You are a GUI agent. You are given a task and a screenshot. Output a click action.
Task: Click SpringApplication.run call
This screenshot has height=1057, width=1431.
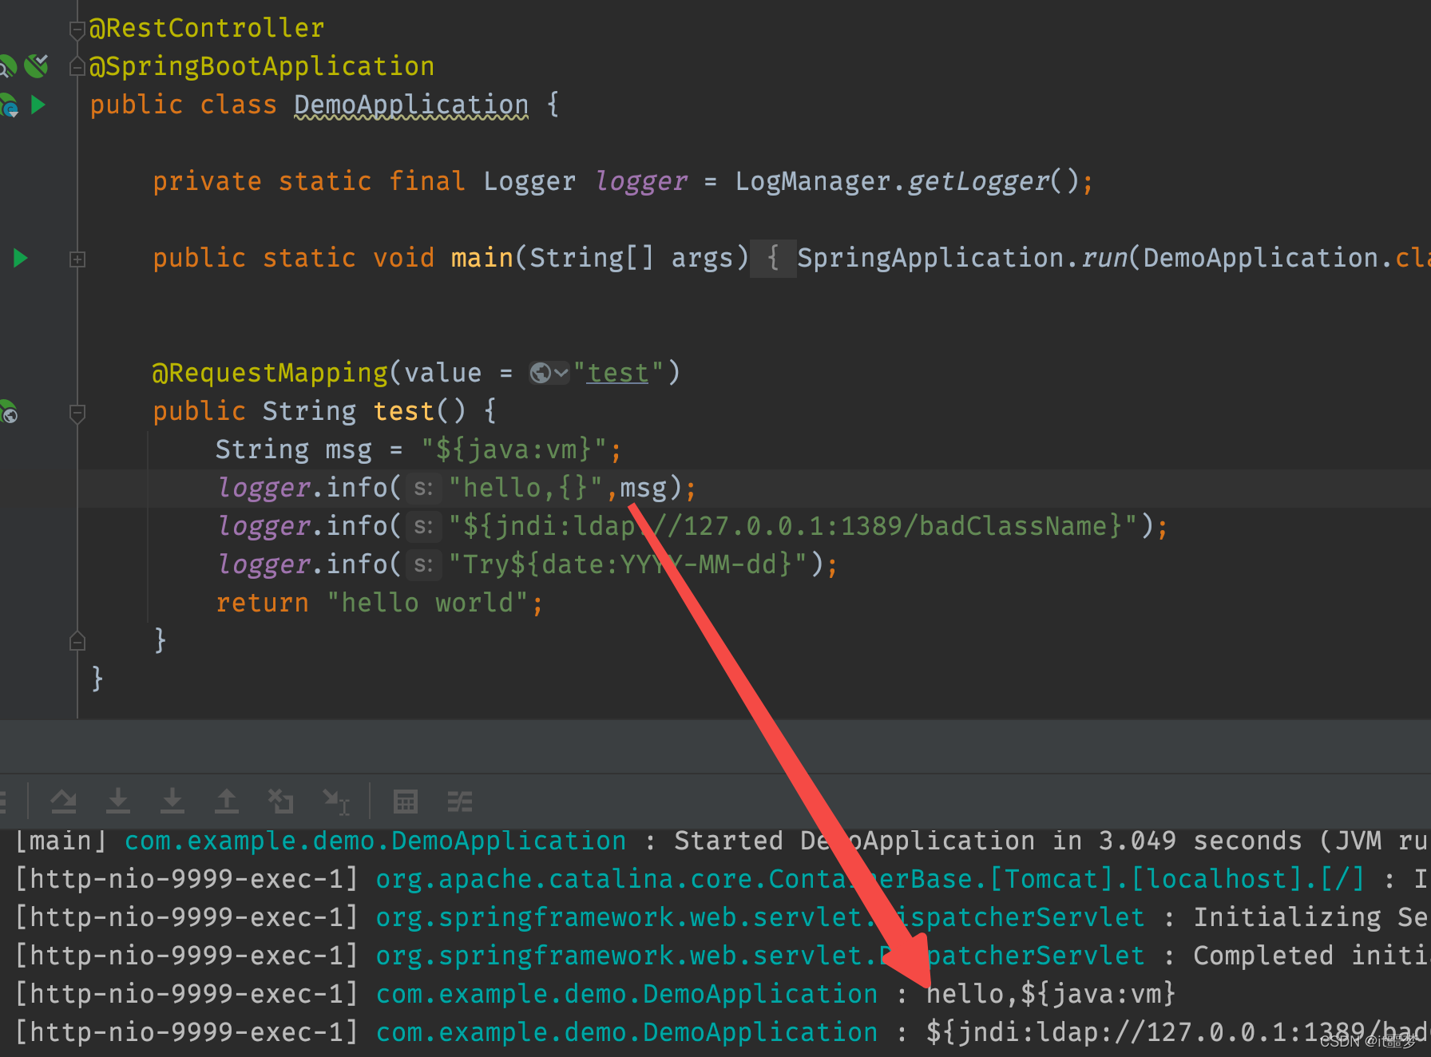(963, 258)
